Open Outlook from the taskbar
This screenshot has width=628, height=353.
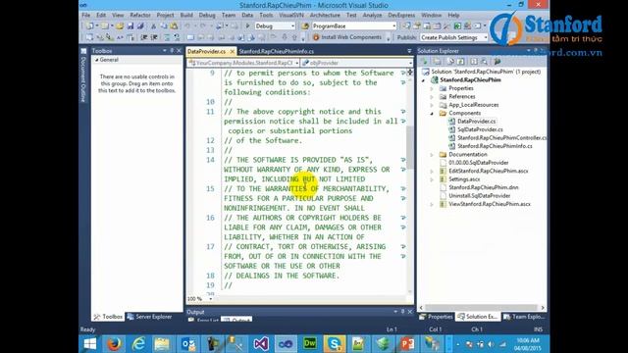(187, 344)
